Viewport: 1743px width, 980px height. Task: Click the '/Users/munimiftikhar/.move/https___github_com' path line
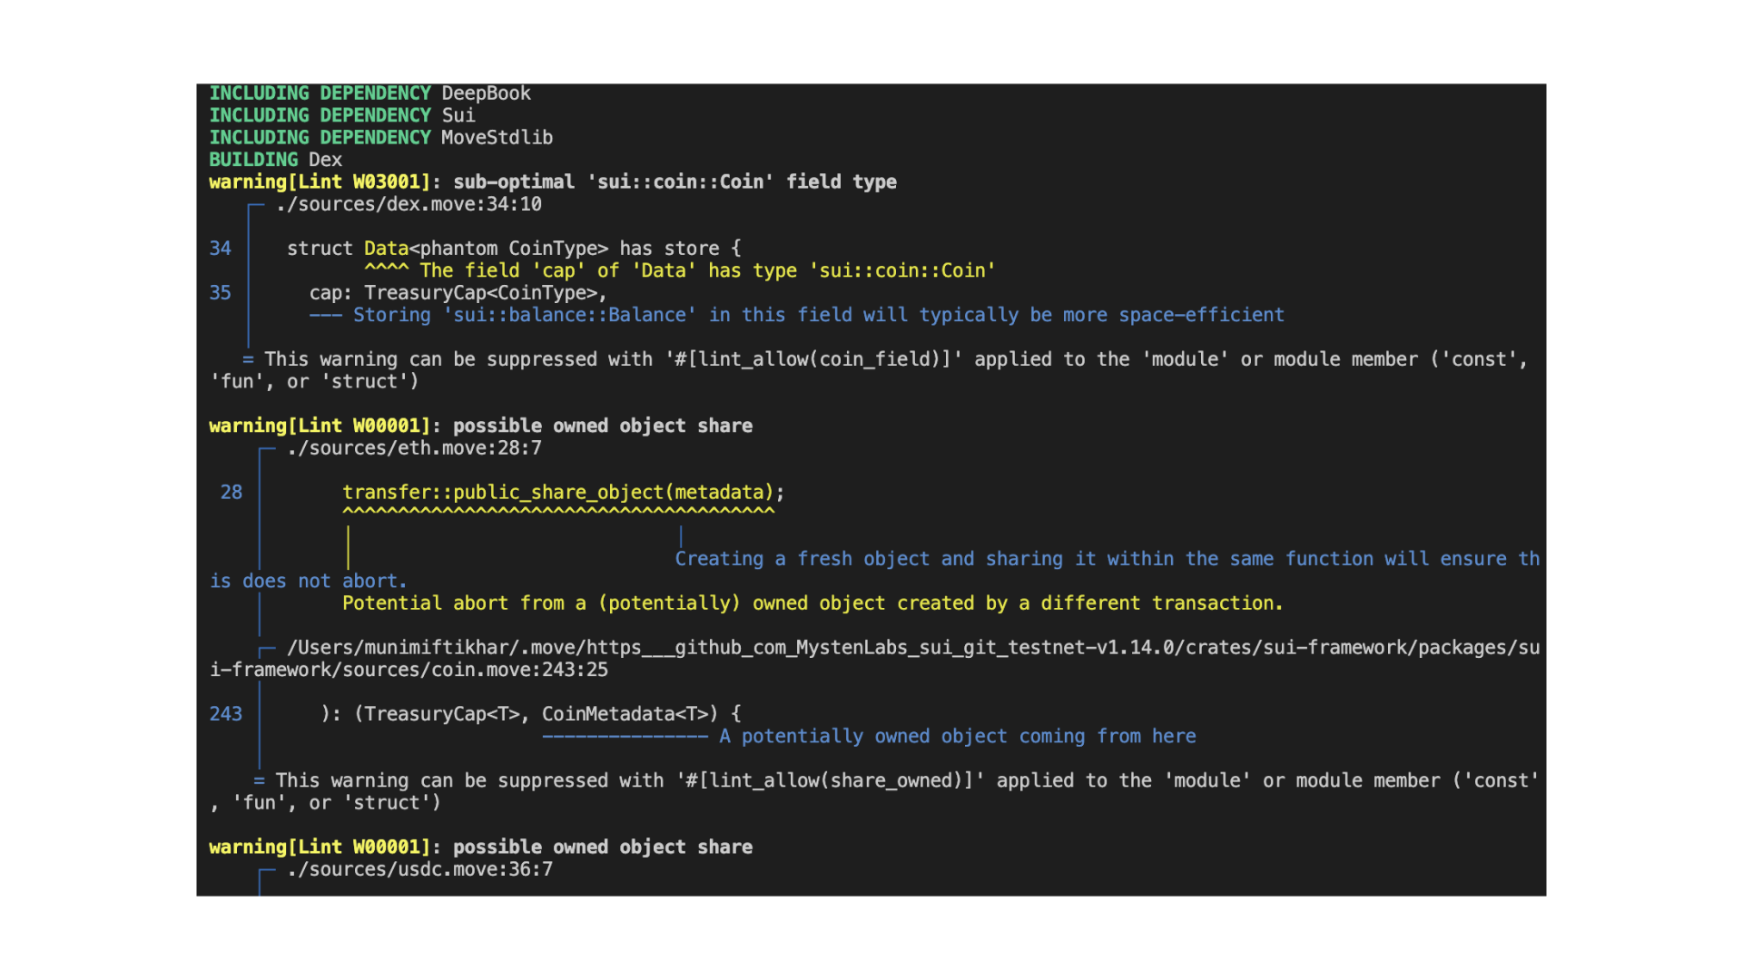point(913,648)
